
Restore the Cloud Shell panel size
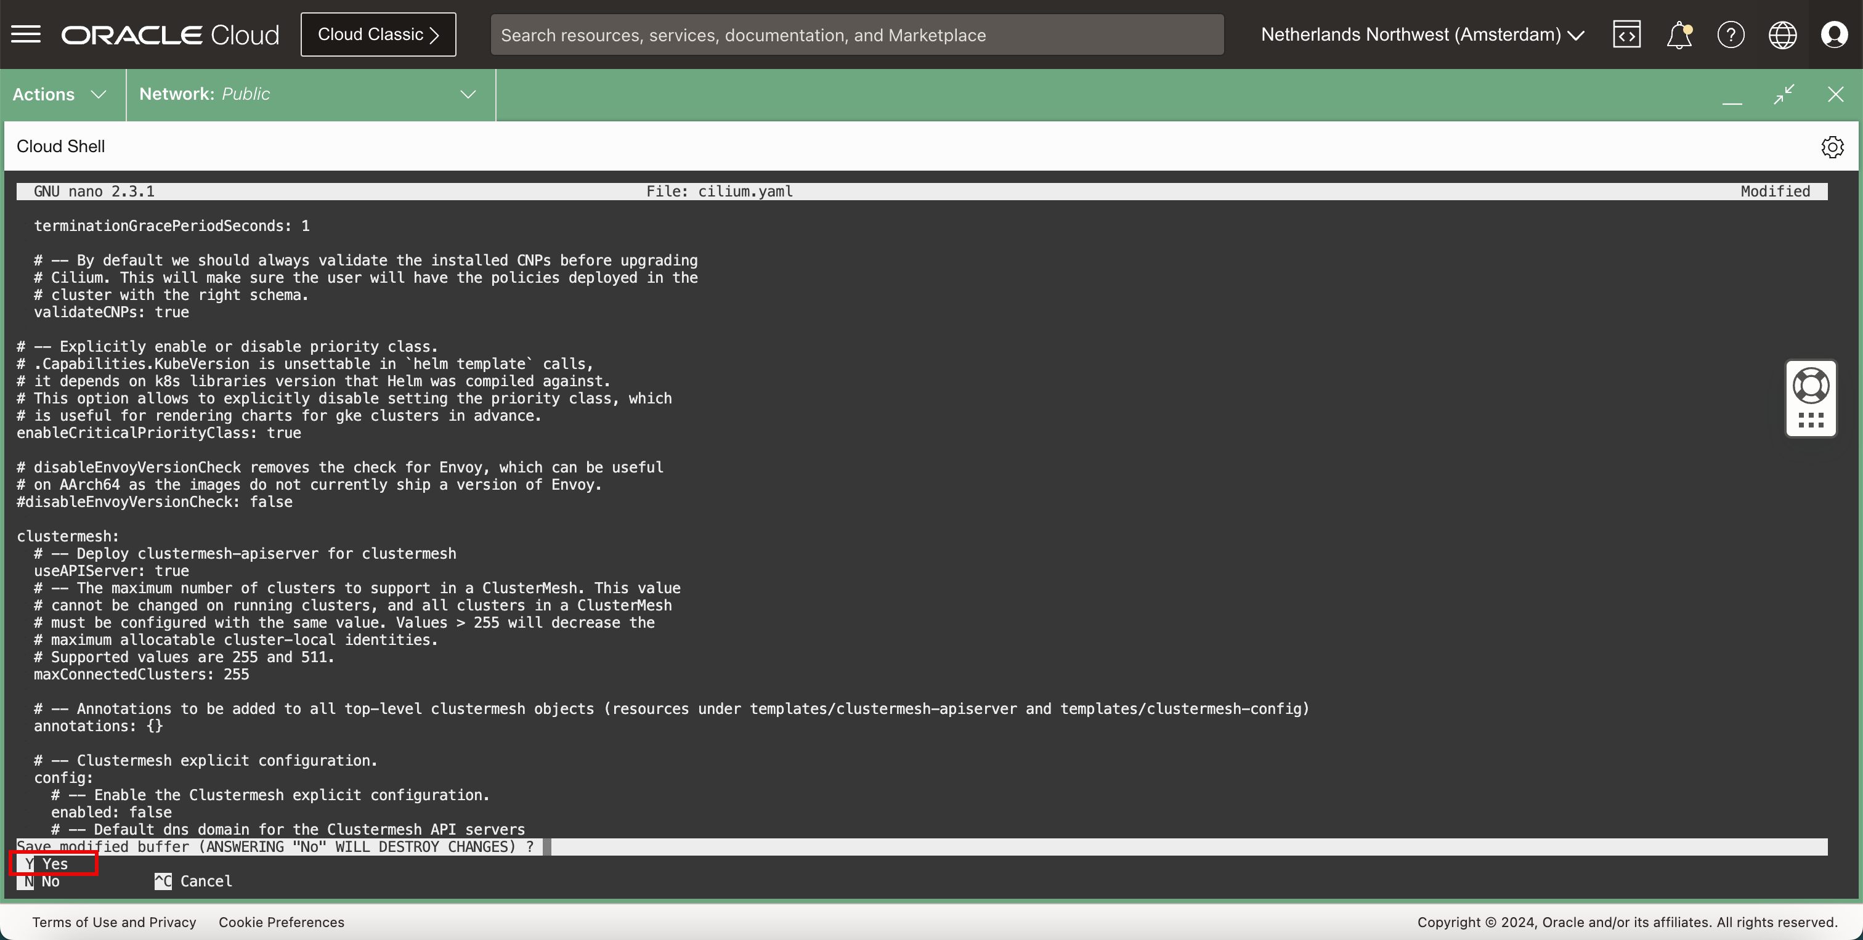tap(1784, 94)
